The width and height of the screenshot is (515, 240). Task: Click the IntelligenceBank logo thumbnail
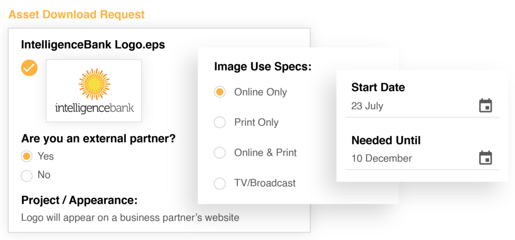coord(94,91)
